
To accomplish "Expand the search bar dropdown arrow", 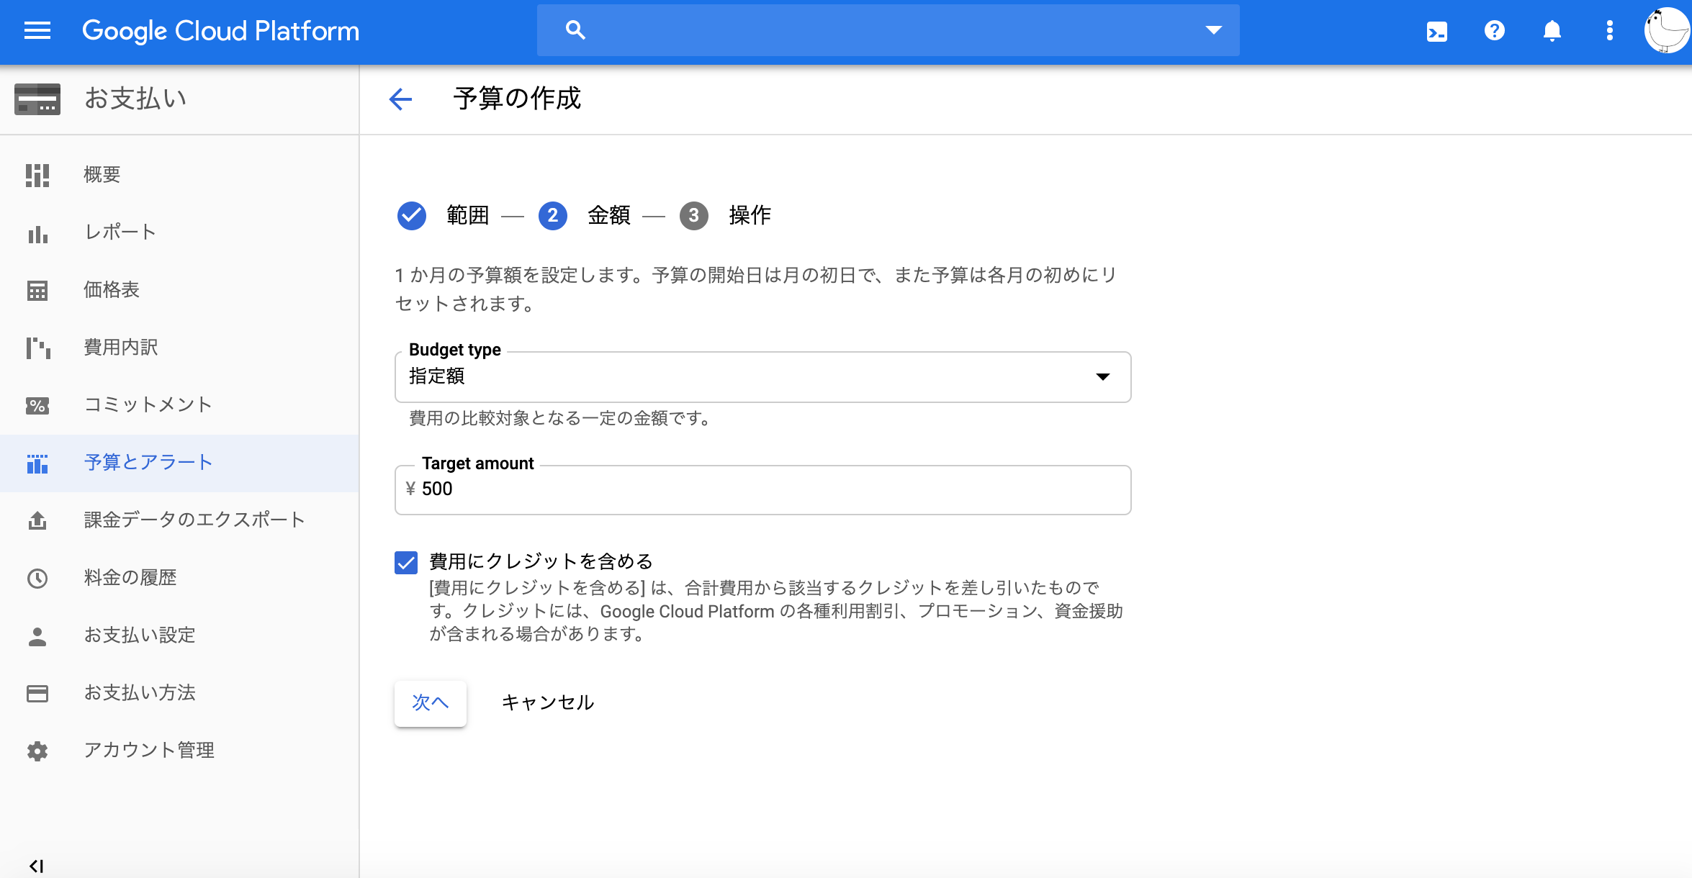I will click(x=1213, y=30).
